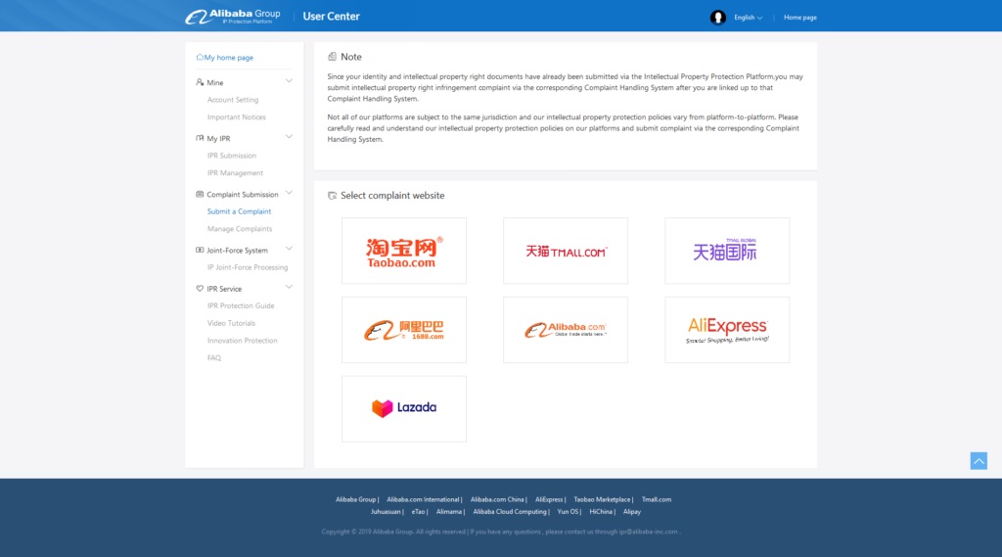Open Alibaba Cloud Computing footer link
This screenshot has height=557, width=1002.
(510, 512)
